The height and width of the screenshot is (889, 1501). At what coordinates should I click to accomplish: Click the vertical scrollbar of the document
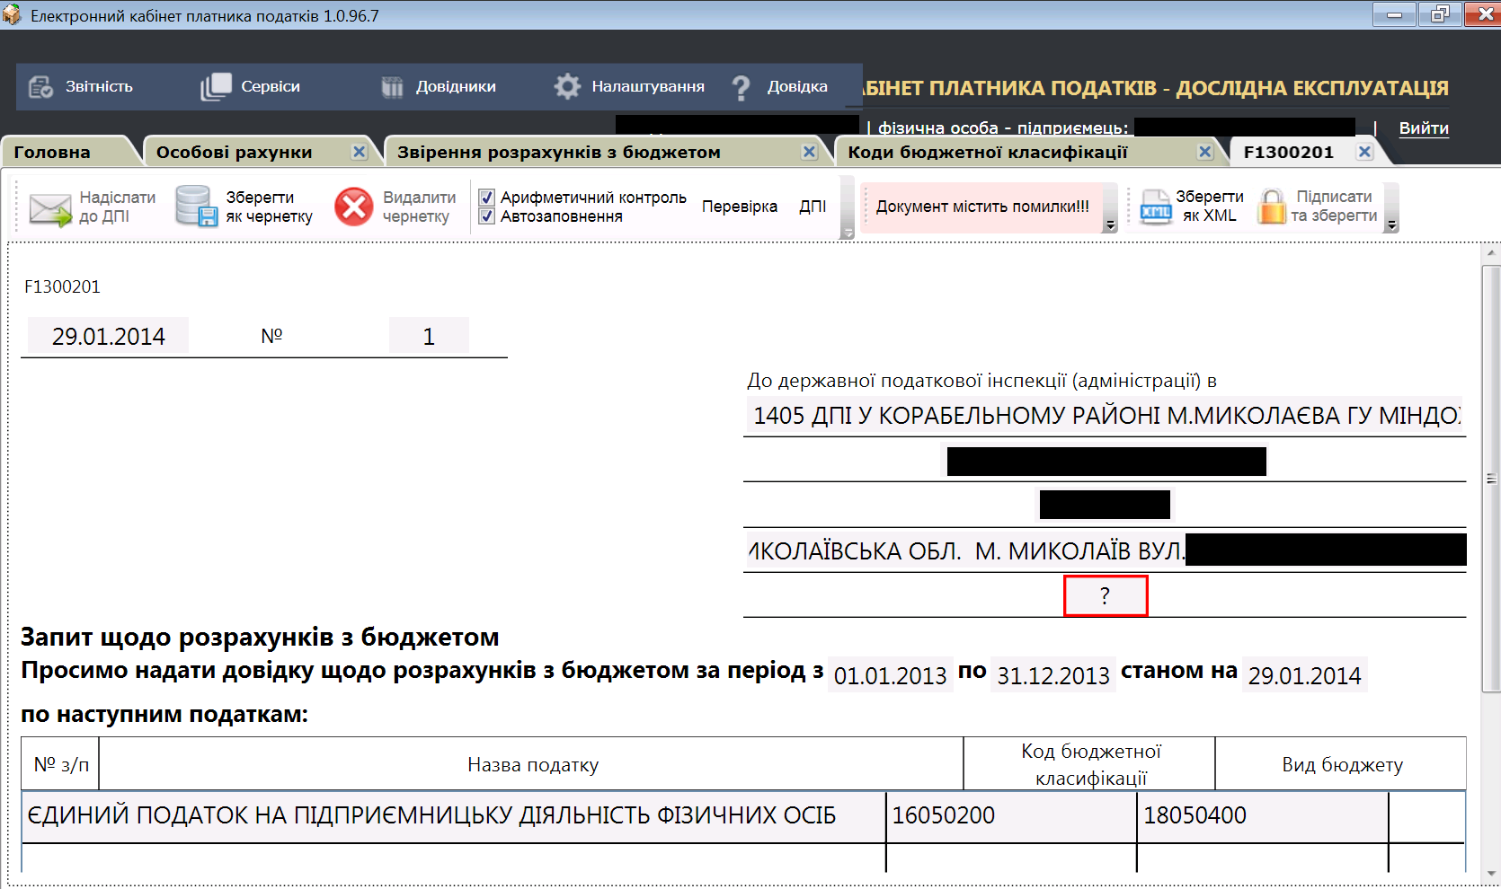click(x=1491, y=479)
